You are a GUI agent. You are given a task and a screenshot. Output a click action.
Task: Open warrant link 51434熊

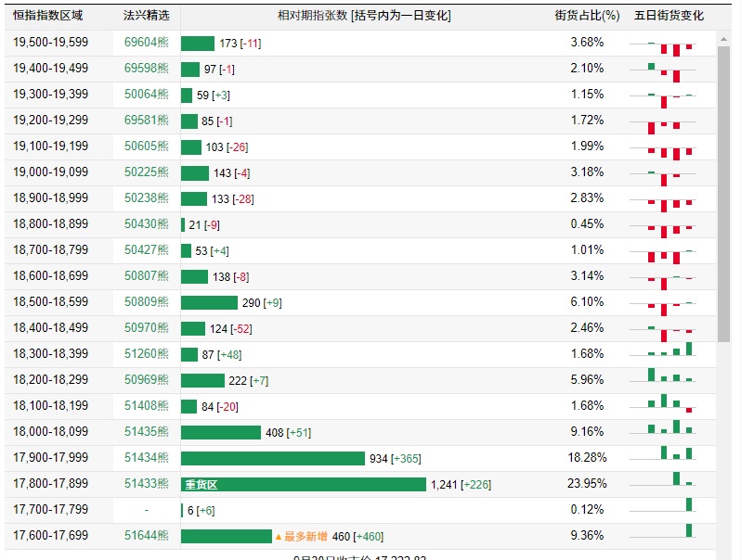tap(147, 458)
